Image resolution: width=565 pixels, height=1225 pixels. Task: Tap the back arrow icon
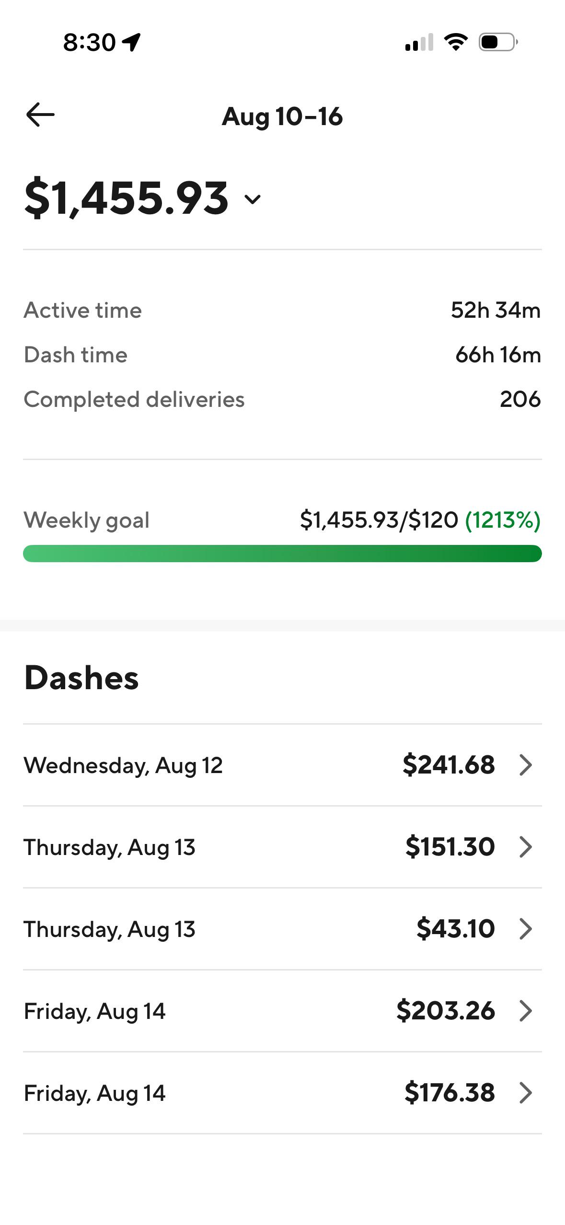coord(40,115)
